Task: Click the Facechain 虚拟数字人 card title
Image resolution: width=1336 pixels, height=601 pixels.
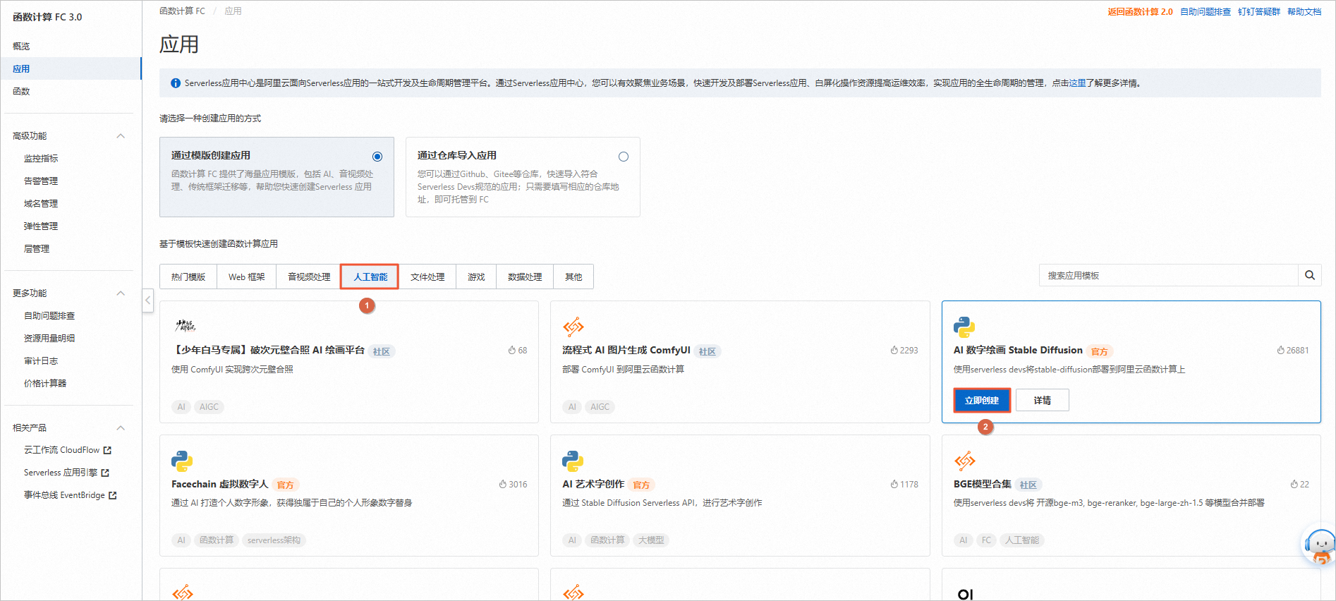Action: coord(220,484)
